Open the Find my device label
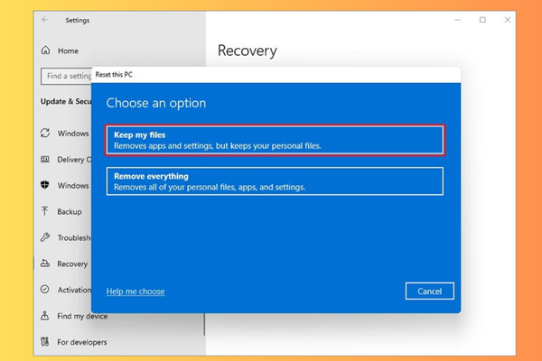Screen dimensions: 542x361 pyautogui.click(x=82, y=316)
